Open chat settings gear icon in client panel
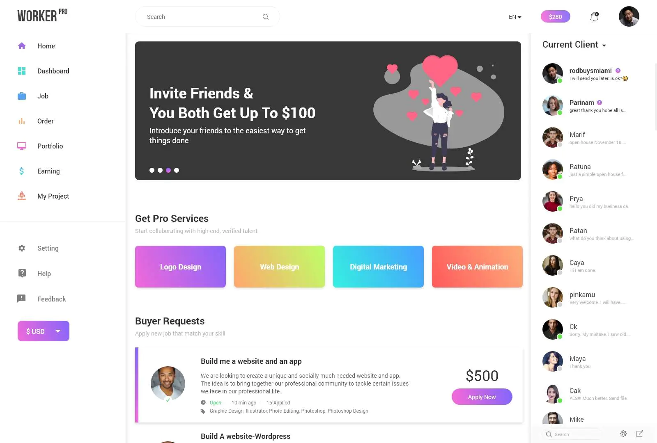 (x=623, y=434)
